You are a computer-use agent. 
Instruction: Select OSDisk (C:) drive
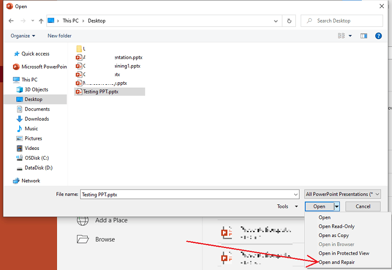click(32, 158)
